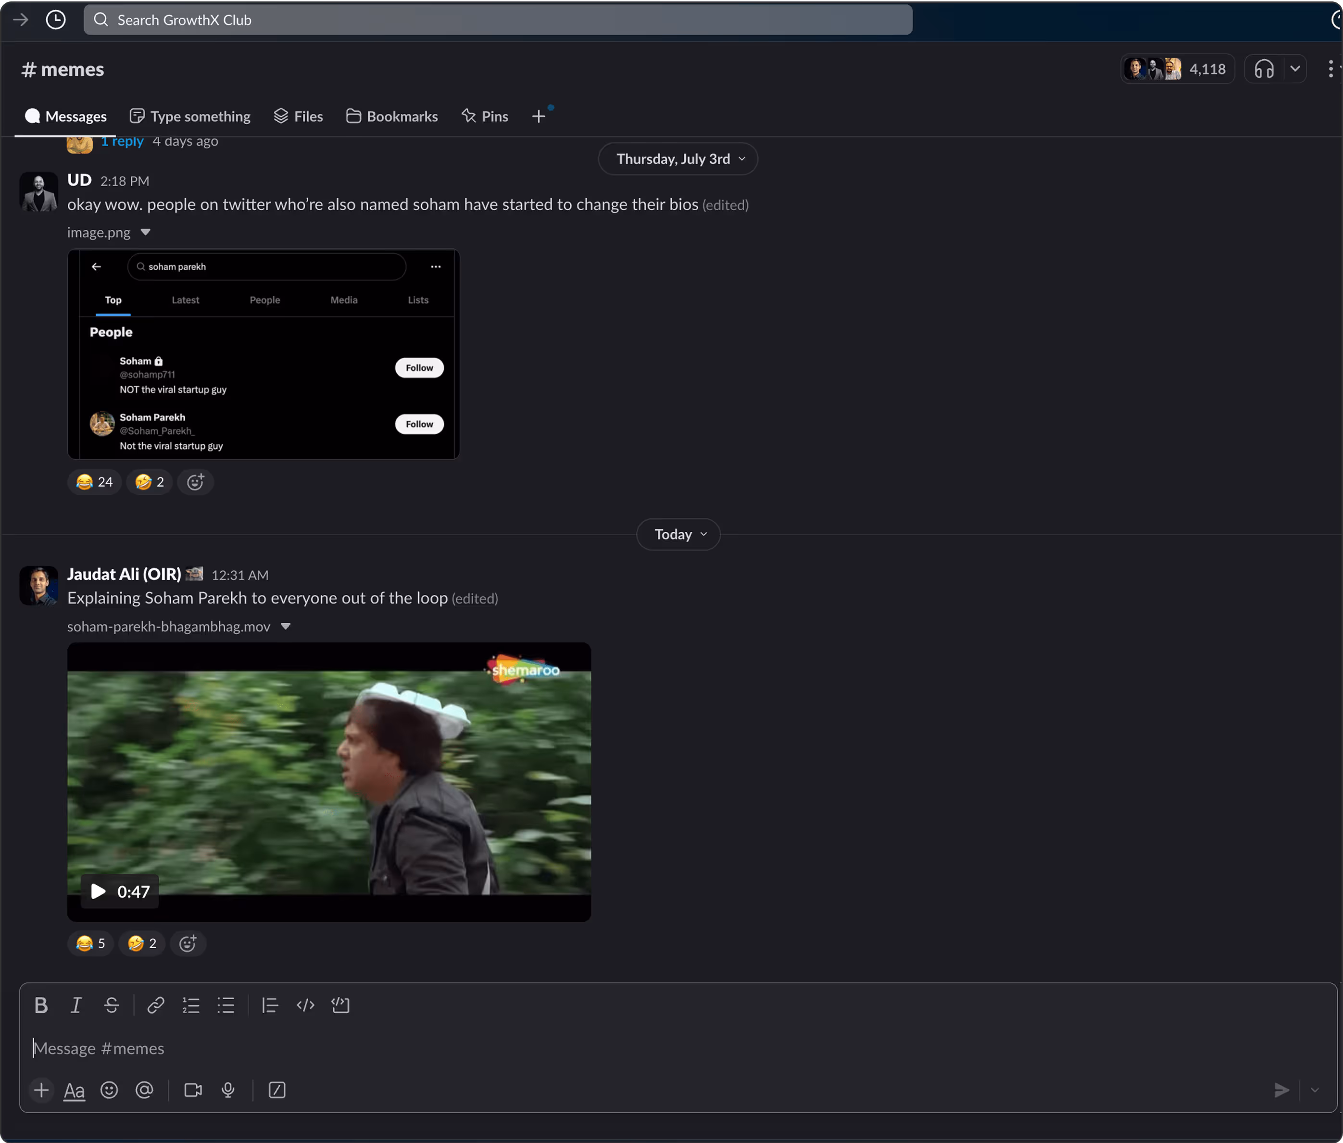Viewport: 1343px width, 1143px height.
Task: Open slash command shortcuts
Action: pos(277,1090)
